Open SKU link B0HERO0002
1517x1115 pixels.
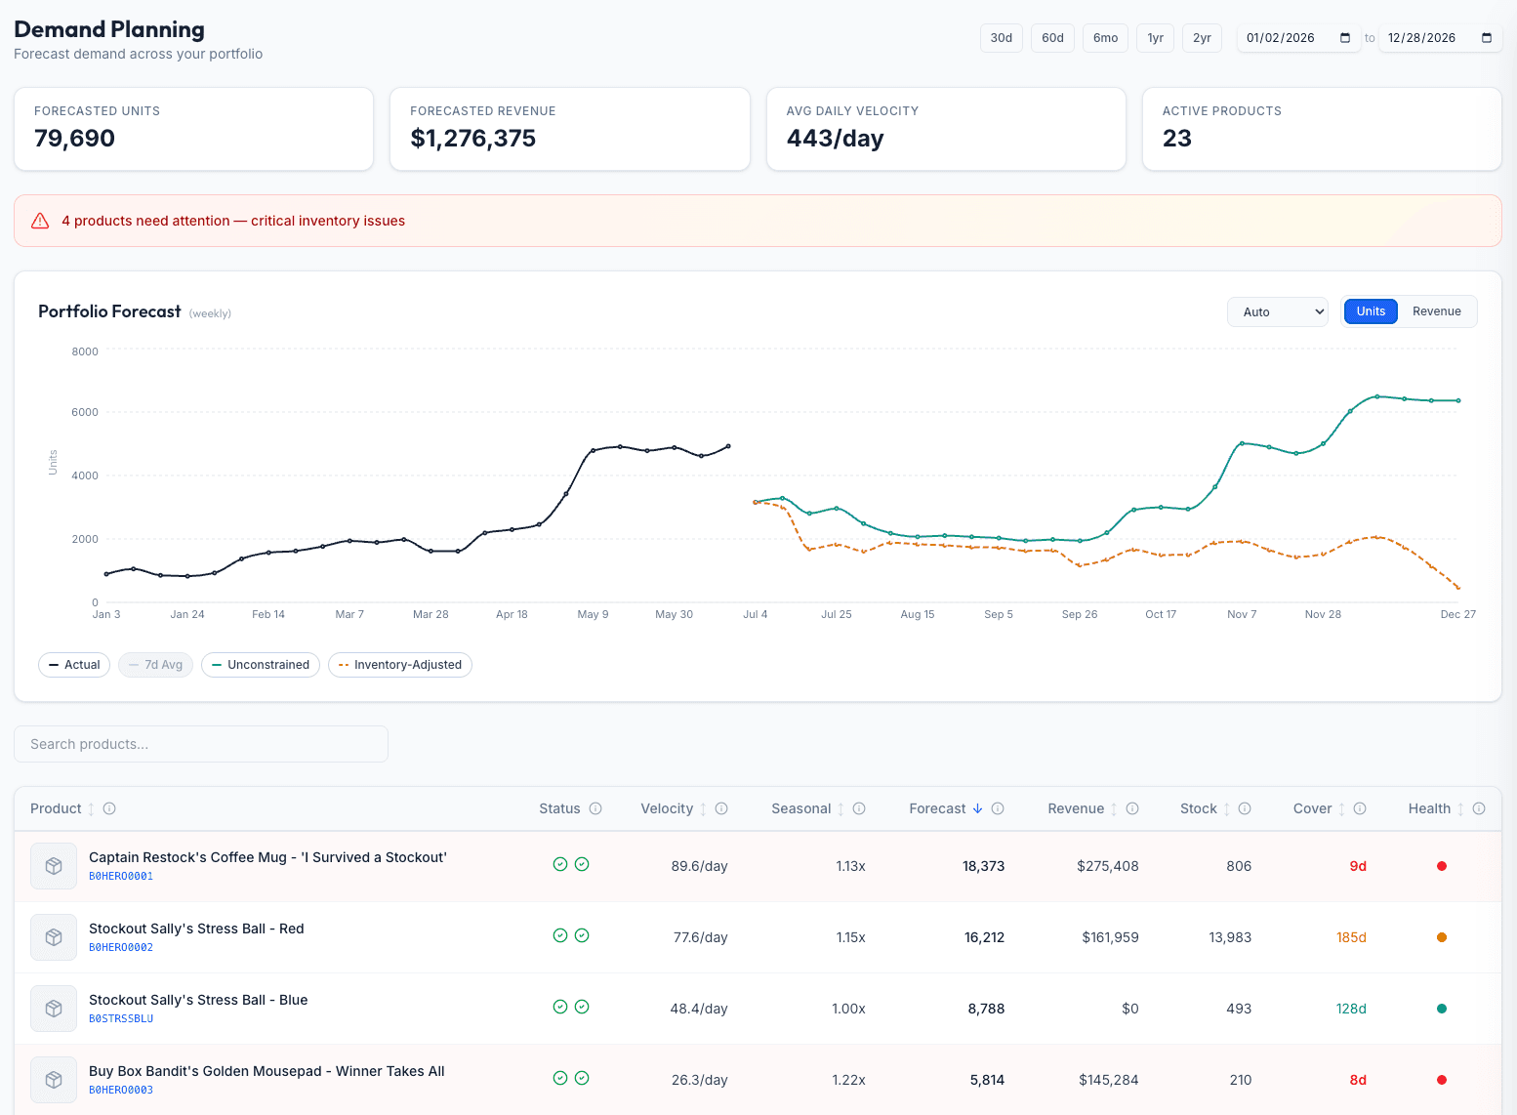point(121,947)
